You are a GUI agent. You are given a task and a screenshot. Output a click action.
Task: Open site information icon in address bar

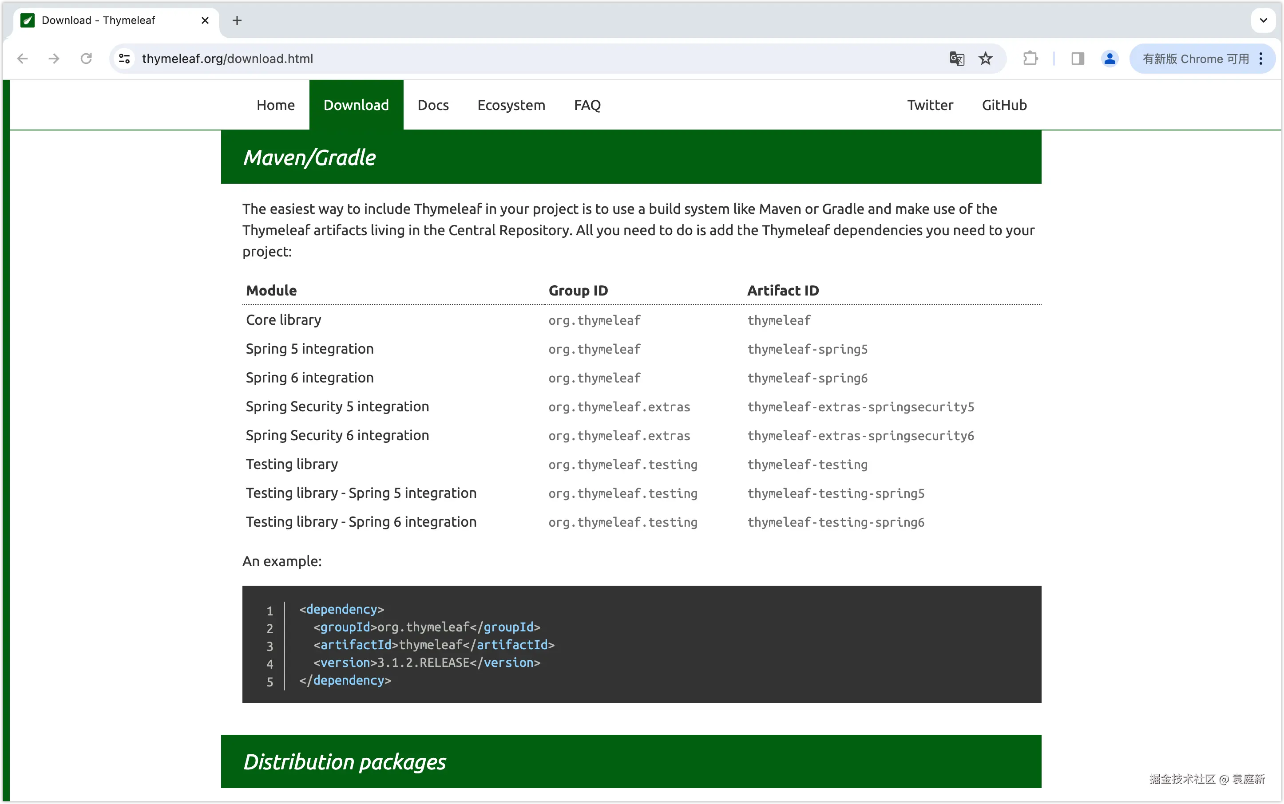click(x=124, y=59)
